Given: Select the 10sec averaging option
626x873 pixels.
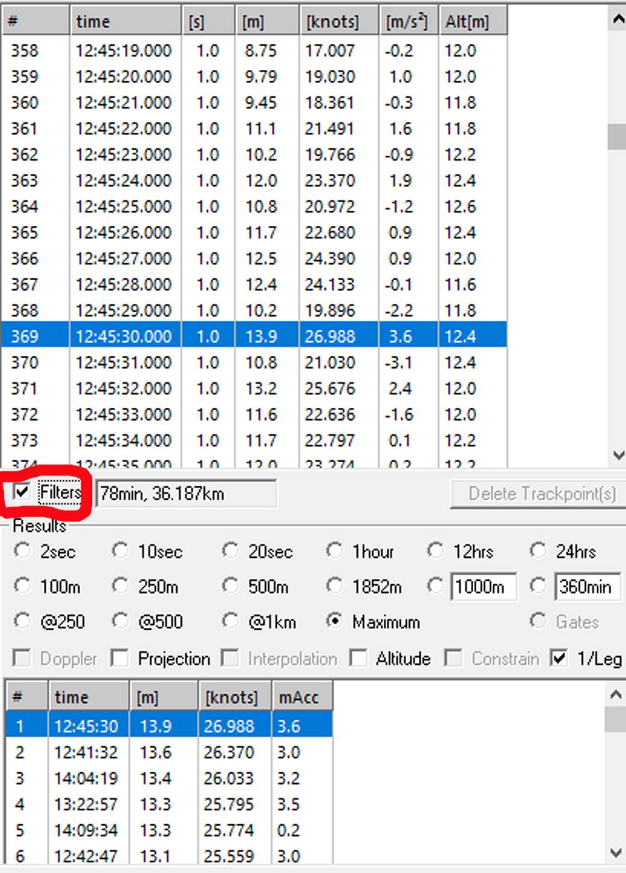Looking at the screenshot, I should coord(120,550).
